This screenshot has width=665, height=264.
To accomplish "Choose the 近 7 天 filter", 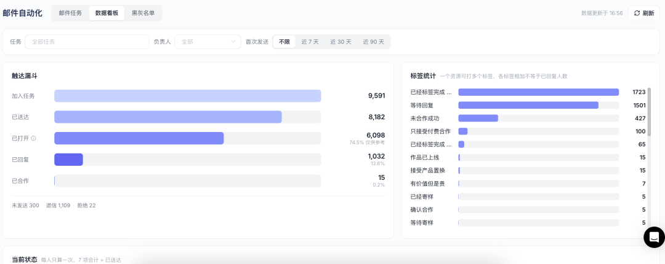I will point(310,42).
